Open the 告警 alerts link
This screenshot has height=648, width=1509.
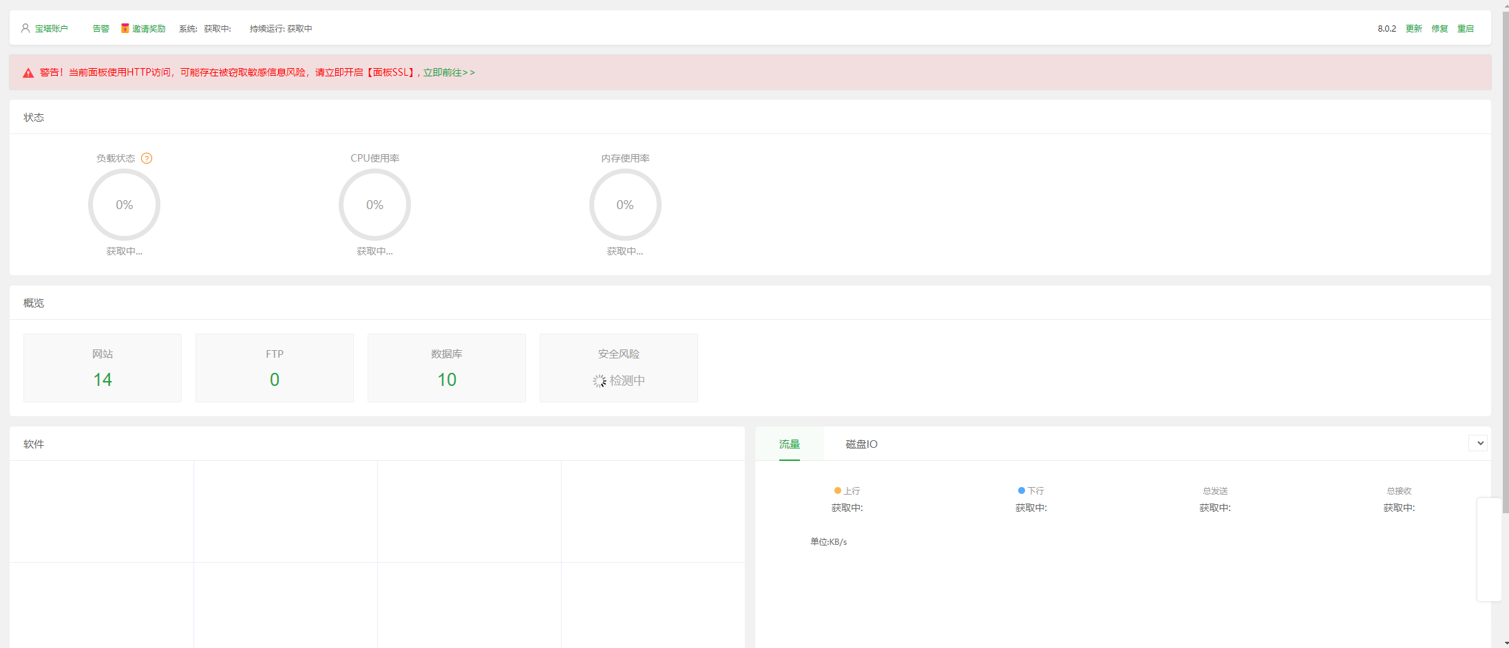(x=101, y=29)
